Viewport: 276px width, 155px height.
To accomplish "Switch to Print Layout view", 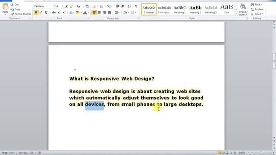I will 219,153.
